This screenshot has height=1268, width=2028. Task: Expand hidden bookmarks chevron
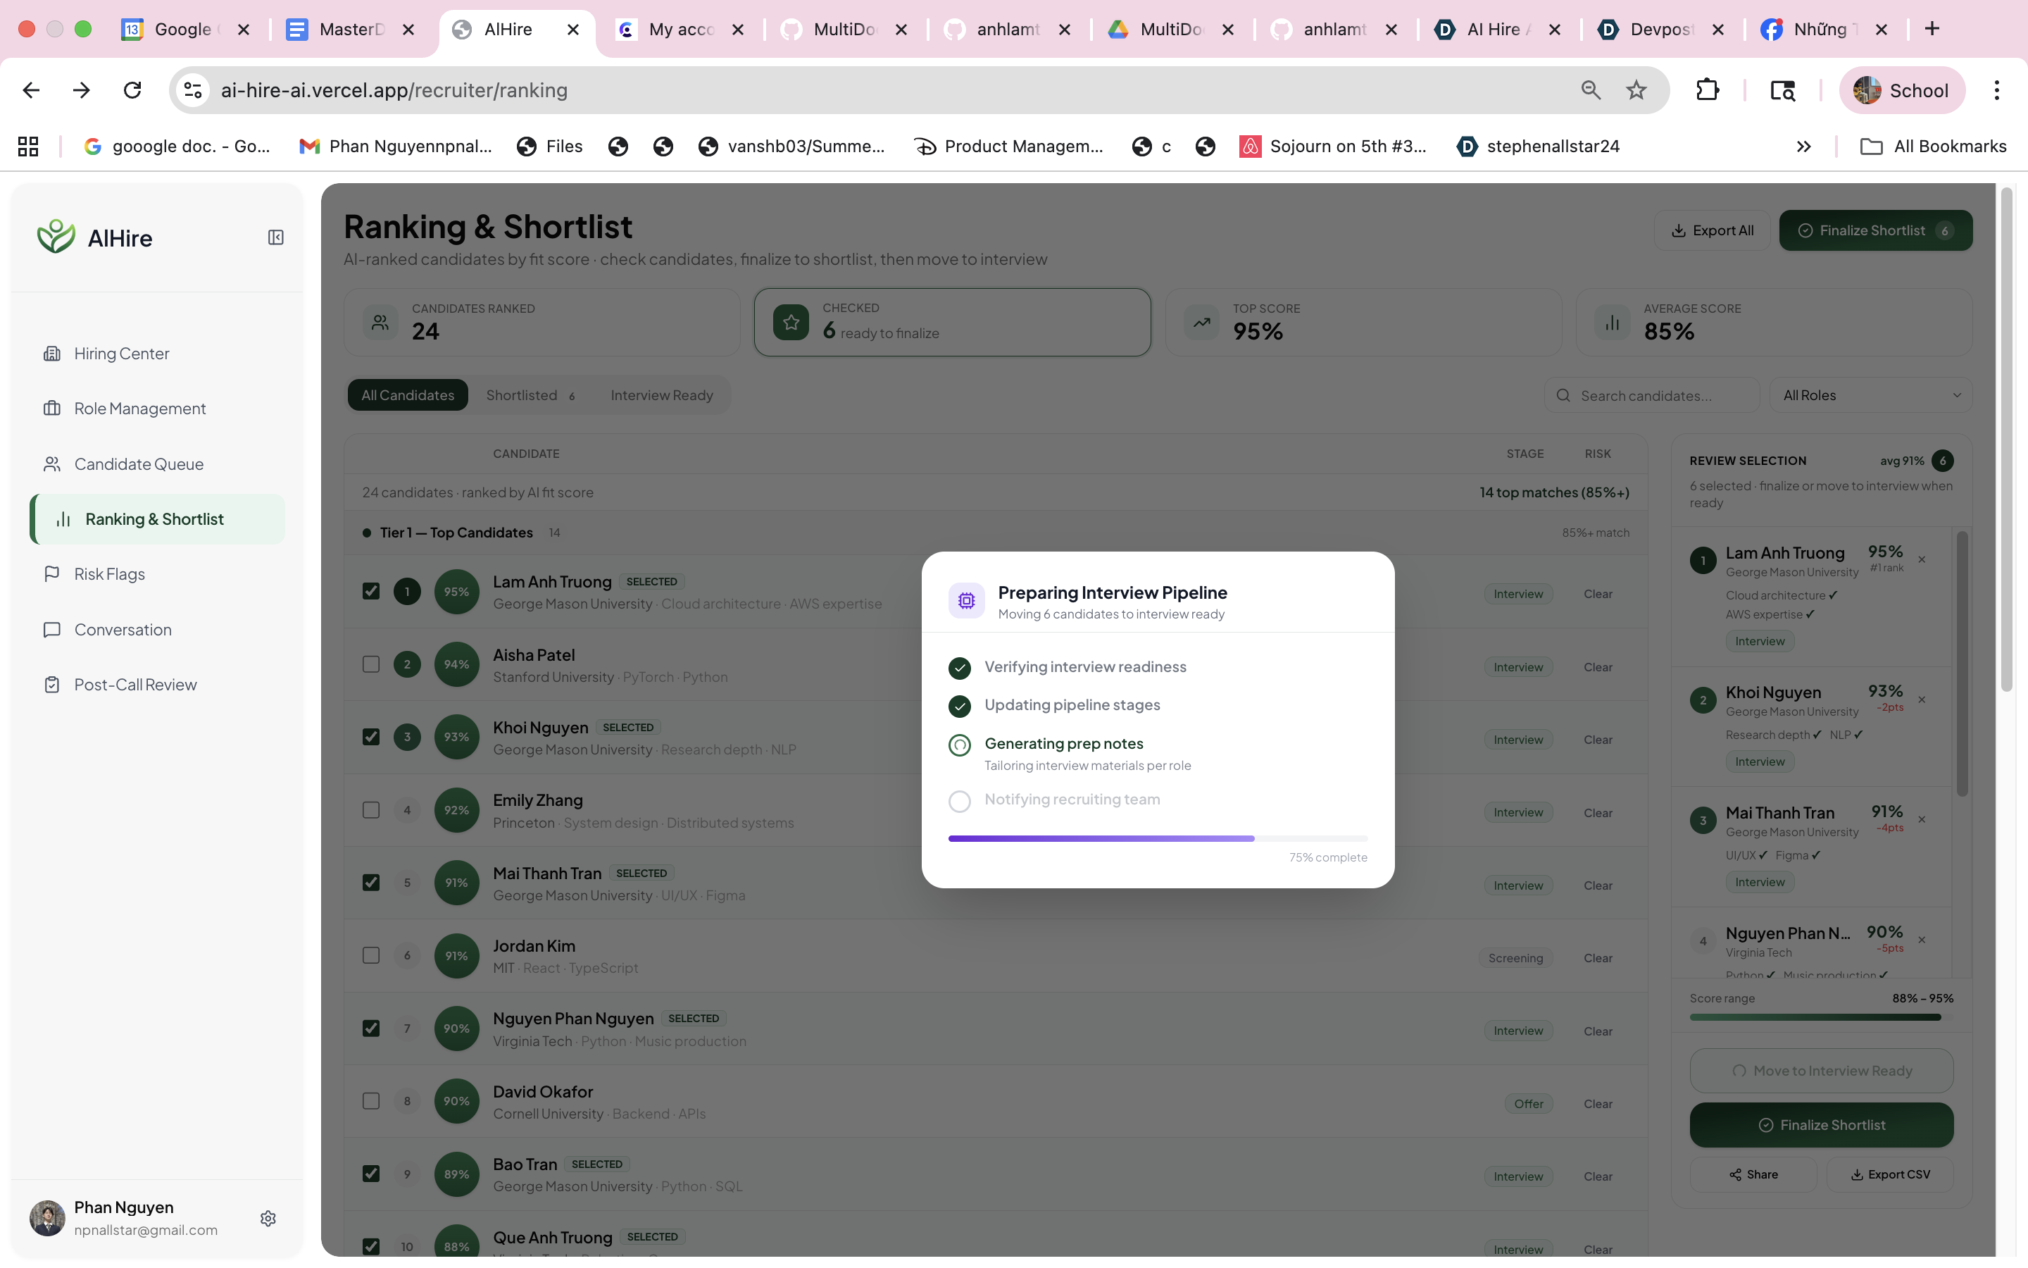point(1803,147)
